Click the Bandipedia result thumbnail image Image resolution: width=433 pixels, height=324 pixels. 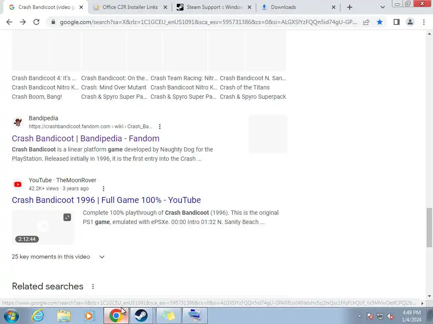pos(268,134)
